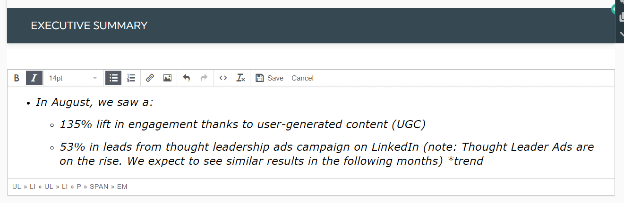Click the floppy disk save icon

click(259, 78)
